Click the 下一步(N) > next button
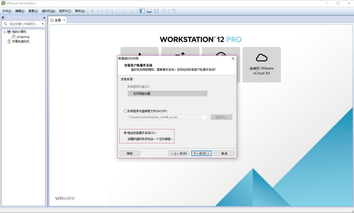The height and width of the screenshot is (213, 354). tap(202, 153)
